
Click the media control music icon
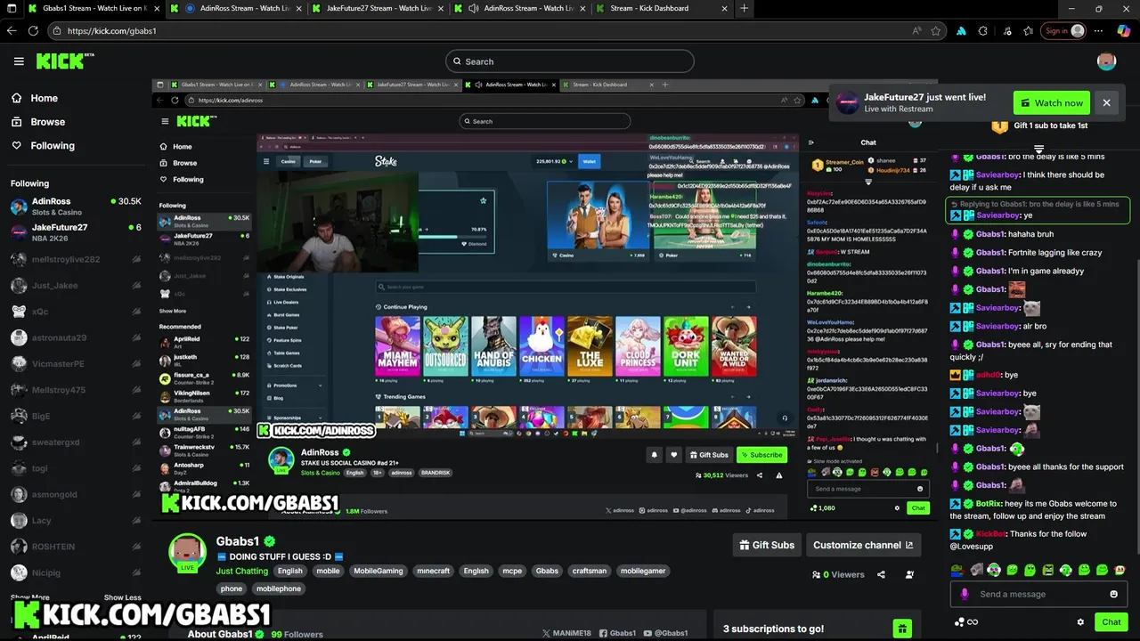(x=1006, y=30)
